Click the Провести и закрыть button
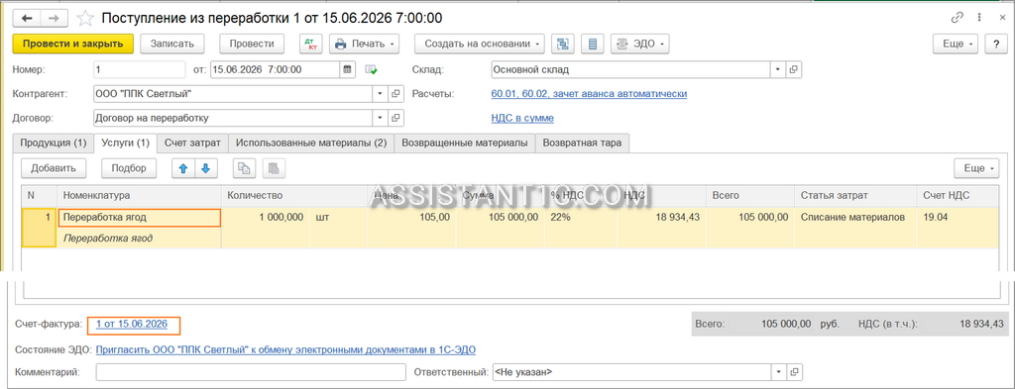This screenshot has width=1015, height=389. tap(73, 44)
